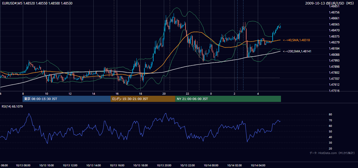
Task: Click the 10/13 08:00 time axis label
Action: [23, 165]
